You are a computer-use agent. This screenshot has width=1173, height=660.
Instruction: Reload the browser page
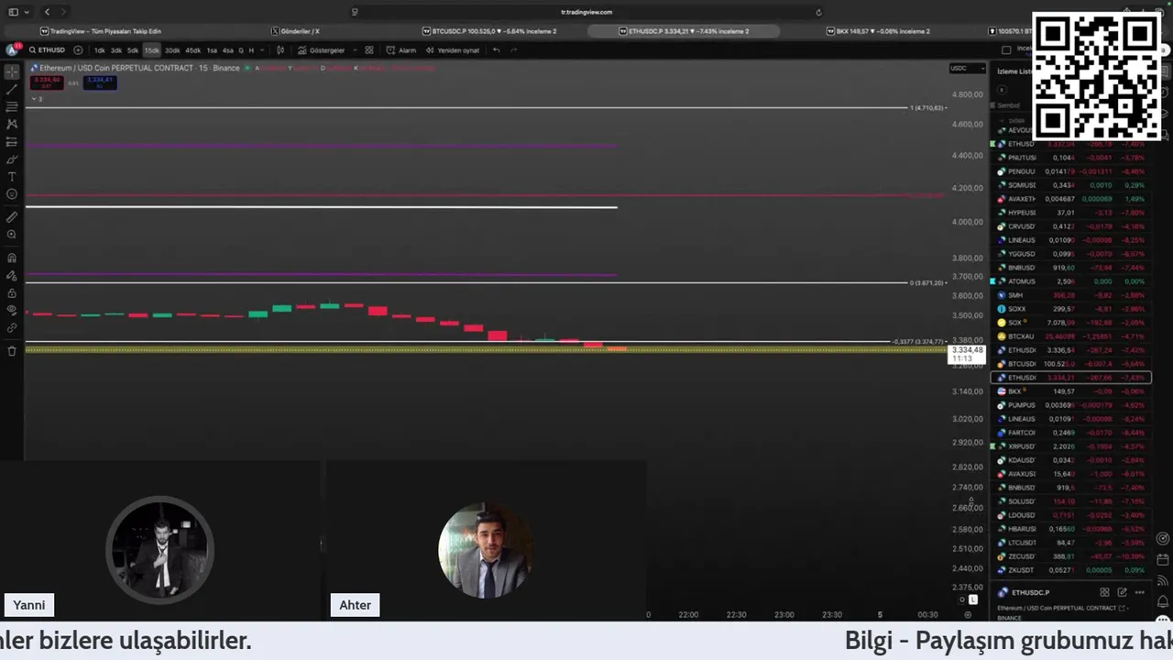[818, 12]
